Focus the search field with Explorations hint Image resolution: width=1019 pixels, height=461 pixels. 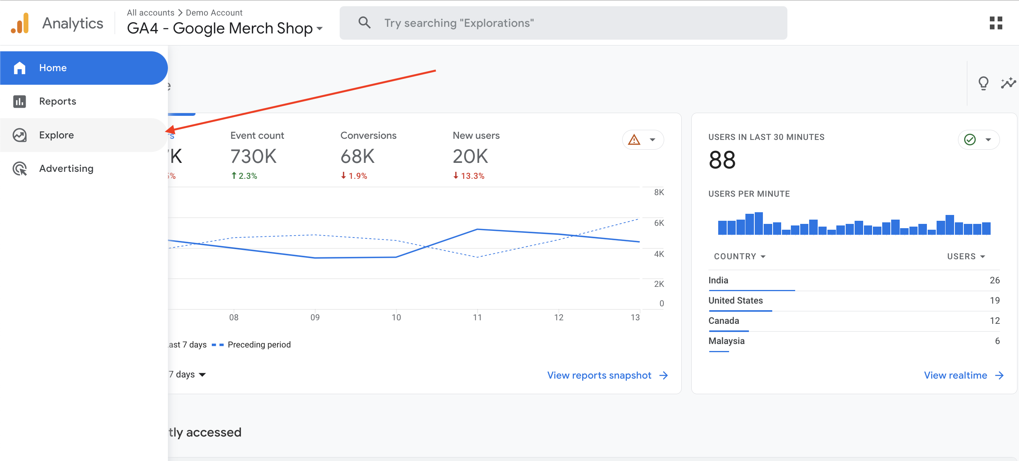coord(563,23)
